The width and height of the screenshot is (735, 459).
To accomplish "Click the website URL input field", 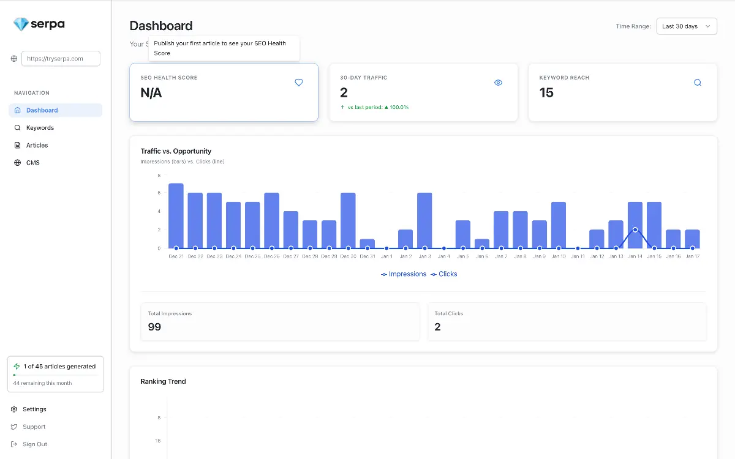I will point(61,59).
